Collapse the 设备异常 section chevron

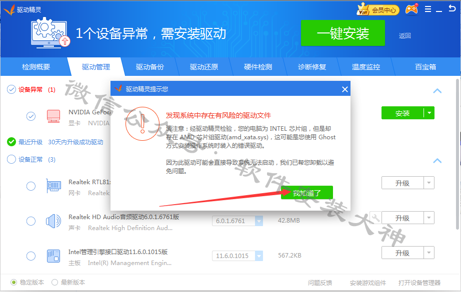[437, 91]
